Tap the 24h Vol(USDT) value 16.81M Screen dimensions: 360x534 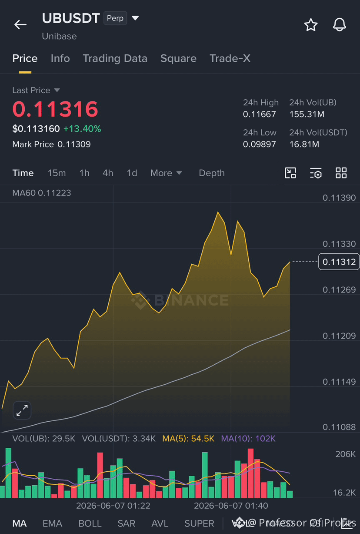(x=304, y=144)
